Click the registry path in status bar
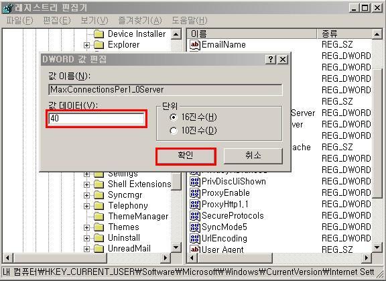Image resolution: width=386 pixels, height=281 pixels. [188, 272]
